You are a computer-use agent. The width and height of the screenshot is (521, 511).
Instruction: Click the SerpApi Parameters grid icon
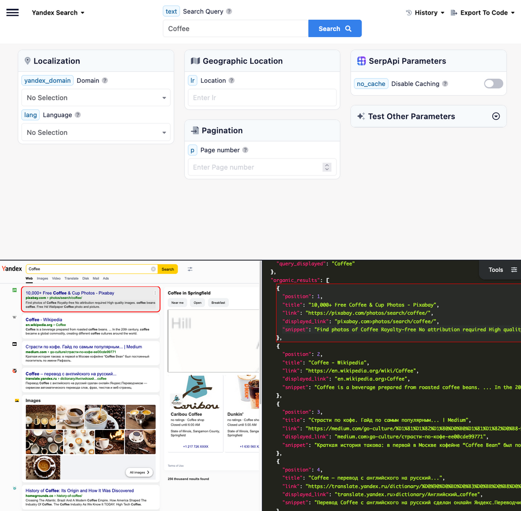pos(361,61)
